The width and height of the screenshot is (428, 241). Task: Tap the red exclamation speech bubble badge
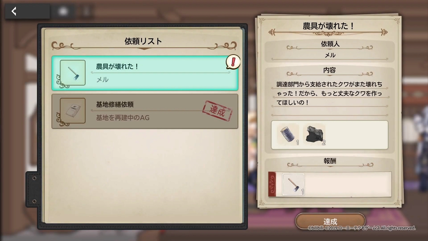(233, 62)
